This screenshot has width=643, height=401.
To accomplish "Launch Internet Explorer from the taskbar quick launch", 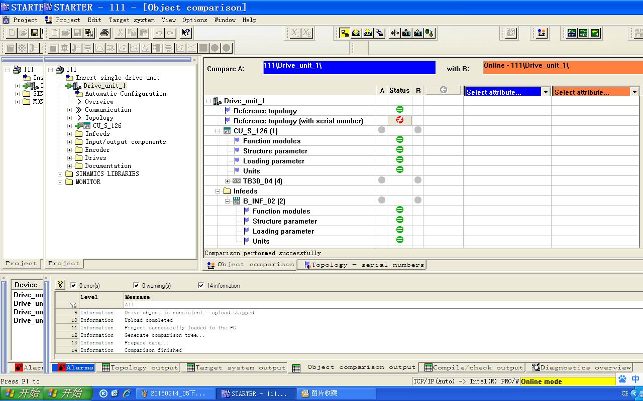I will [x=127, y=393].
